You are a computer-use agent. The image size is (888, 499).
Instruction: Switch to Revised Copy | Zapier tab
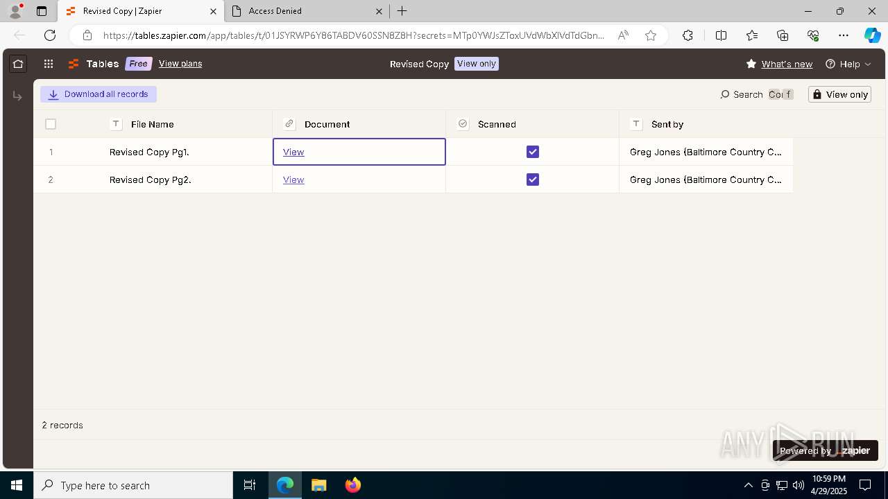coord(141,11)
